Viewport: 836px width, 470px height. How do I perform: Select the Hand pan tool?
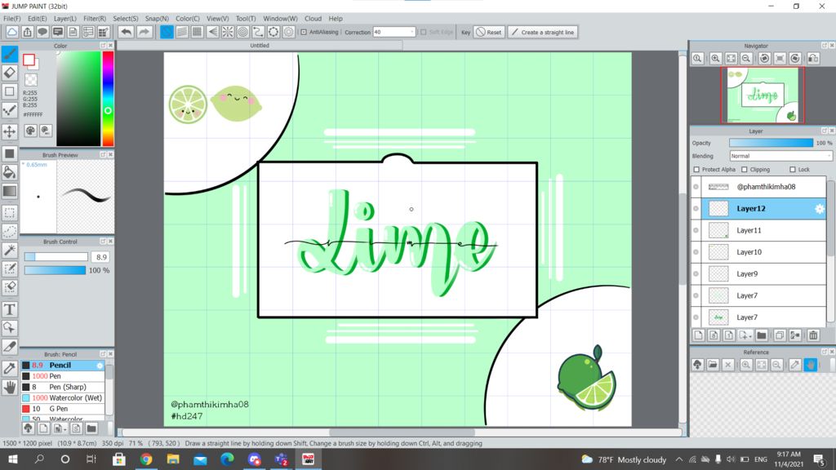pyautogui.click(x=10, y=387)
